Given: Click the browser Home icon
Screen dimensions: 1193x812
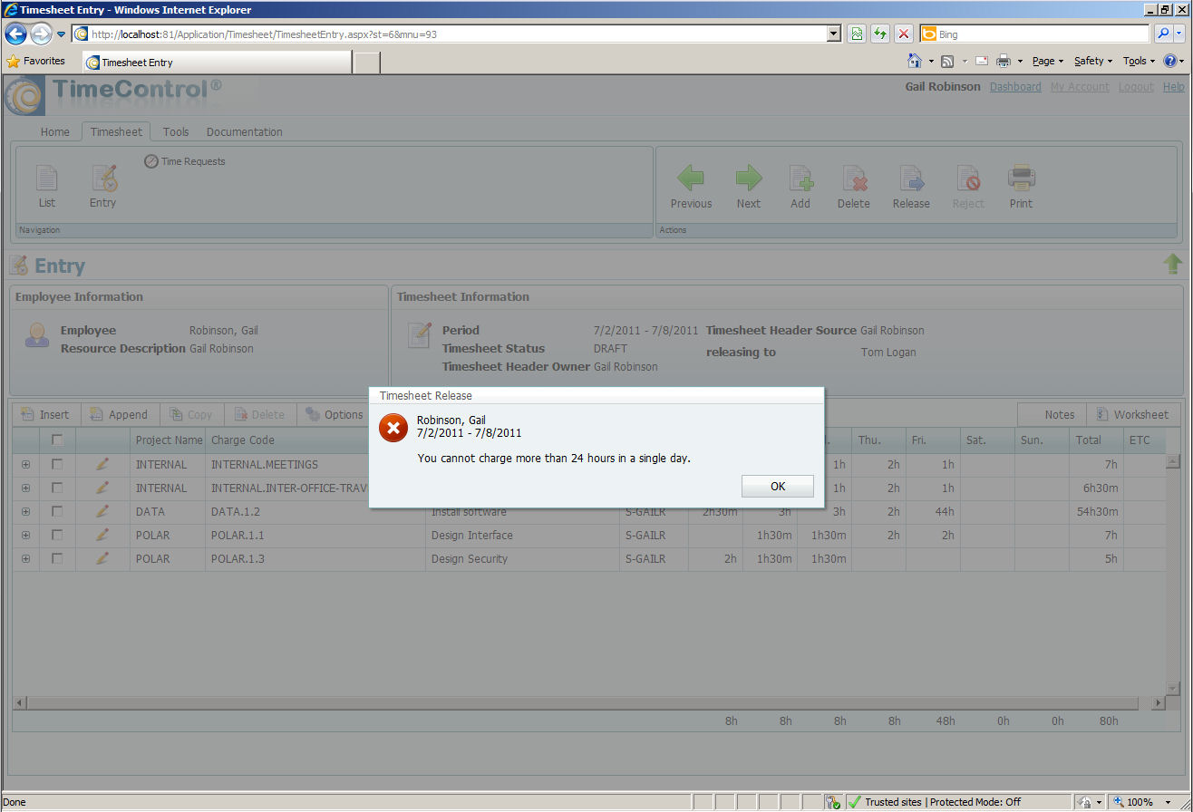Looking at the screenshot, I should 916,61.
